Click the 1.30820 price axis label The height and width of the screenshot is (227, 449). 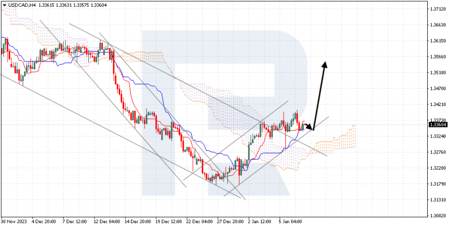coord(438,216)
